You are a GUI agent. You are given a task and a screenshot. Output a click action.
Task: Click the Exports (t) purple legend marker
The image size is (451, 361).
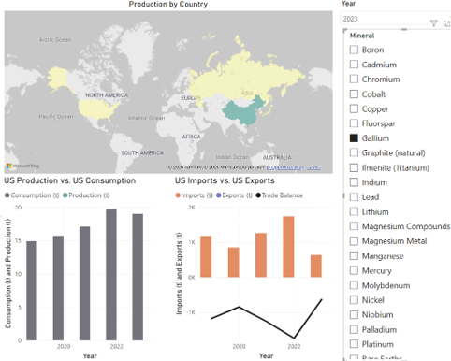(219, 195)
